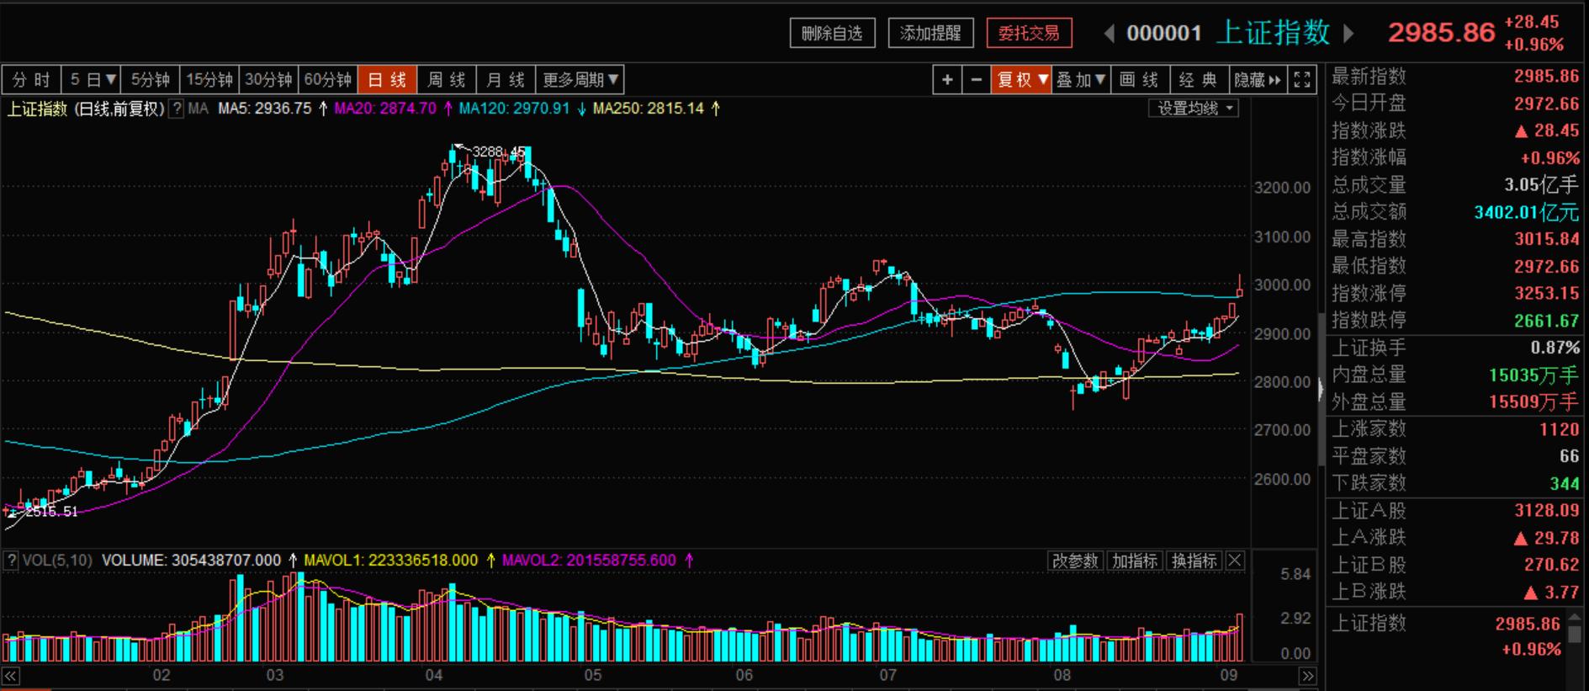Click the MA5: 2936.75 label
The width and height of the screenshot is (1589, 691).
[265, 109]
